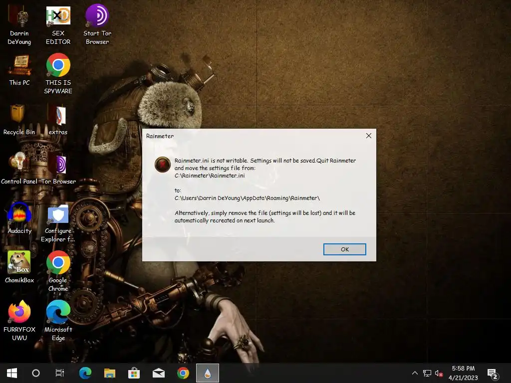Open the Windows Start menu
511x383 pixels.
[x=12, y=373]
